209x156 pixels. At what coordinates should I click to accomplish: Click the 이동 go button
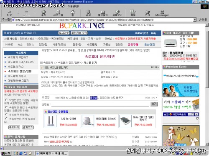203,20
